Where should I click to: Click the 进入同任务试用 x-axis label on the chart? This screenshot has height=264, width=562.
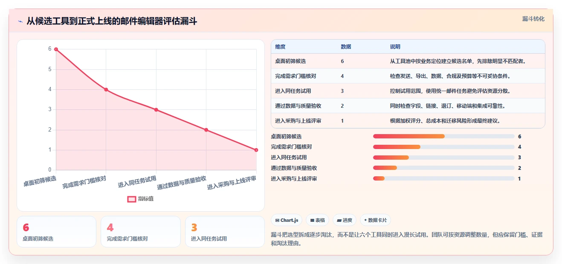tap(137, 181)
